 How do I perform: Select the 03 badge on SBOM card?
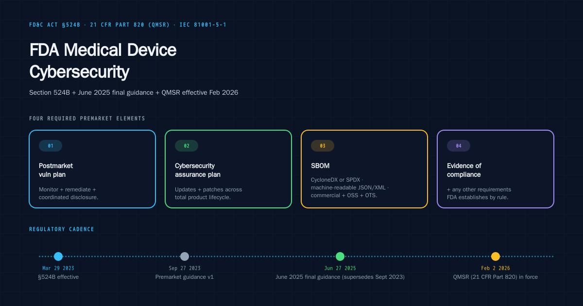[x=323, y=146]
